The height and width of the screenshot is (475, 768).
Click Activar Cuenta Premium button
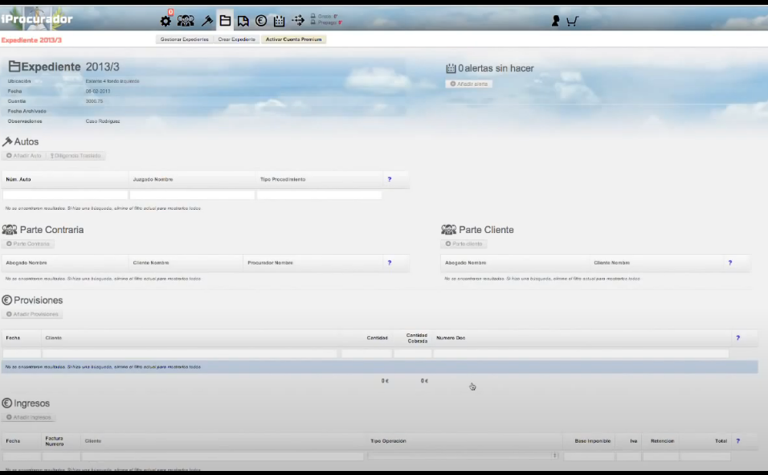[293, 39]
